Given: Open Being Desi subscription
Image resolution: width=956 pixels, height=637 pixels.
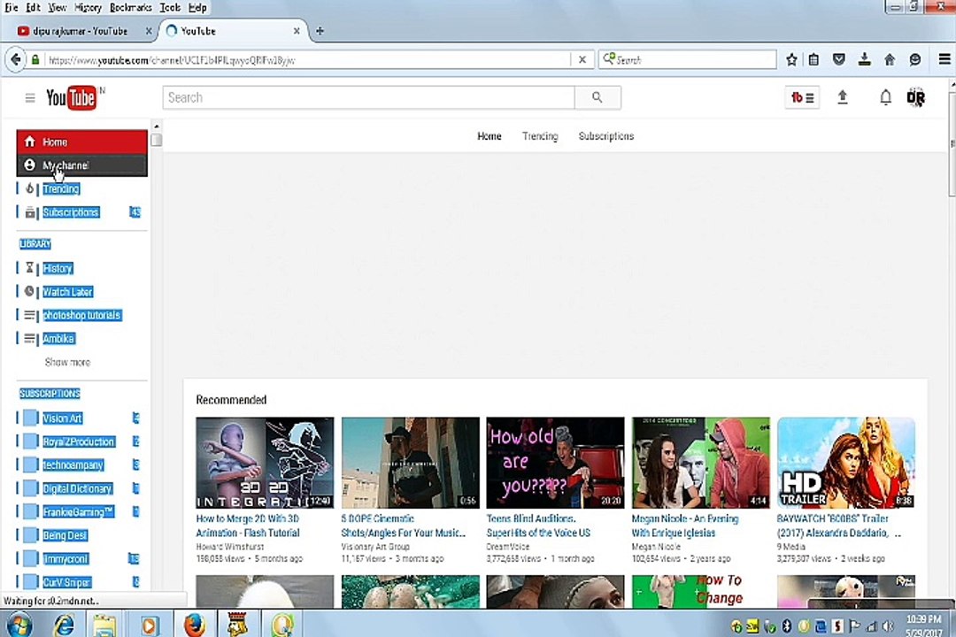Looking at the screenshot, I should click(65, 535).
